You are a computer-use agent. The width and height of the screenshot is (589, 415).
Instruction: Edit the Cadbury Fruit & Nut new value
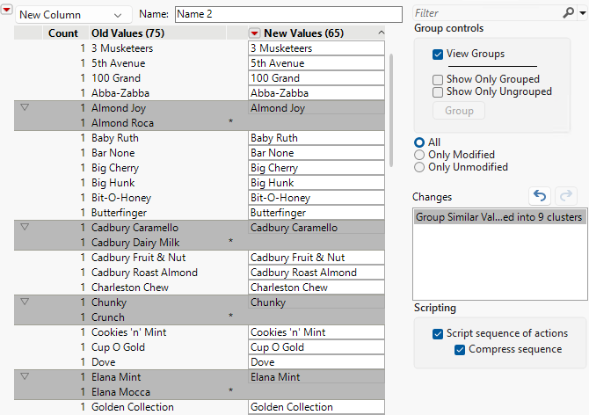(316, 258)
